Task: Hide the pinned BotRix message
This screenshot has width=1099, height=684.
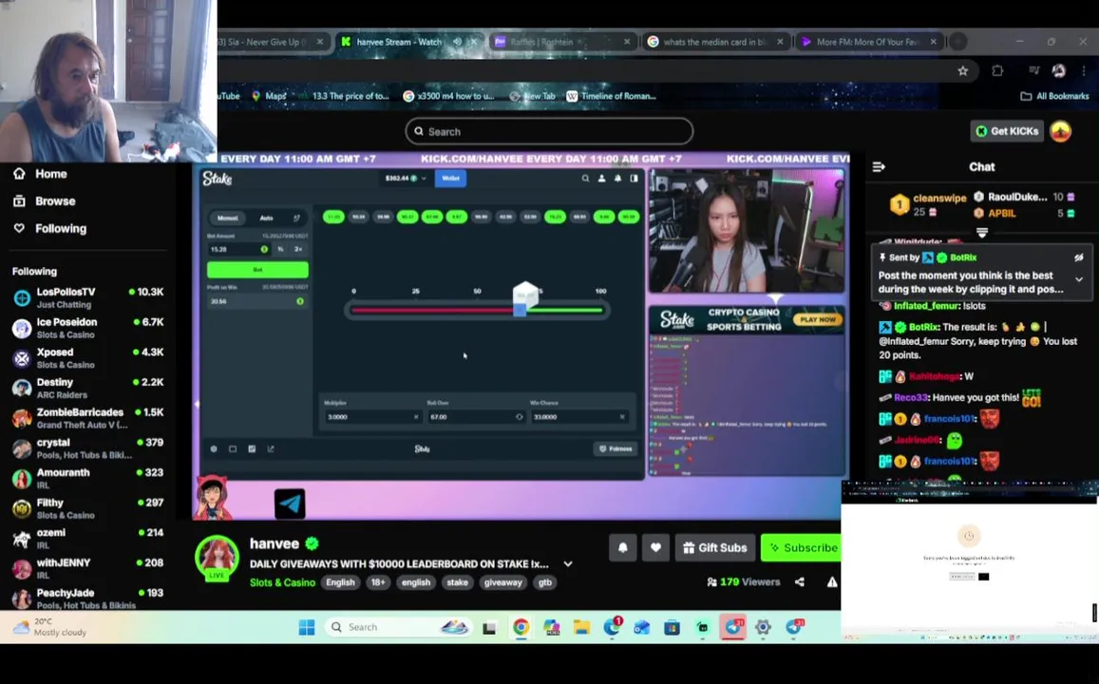Action: pos(1079,257)
